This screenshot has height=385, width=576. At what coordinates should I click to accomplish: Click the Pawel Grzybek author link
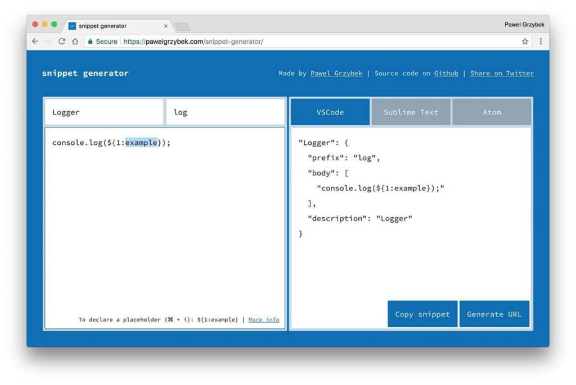[x=336, y=73]
